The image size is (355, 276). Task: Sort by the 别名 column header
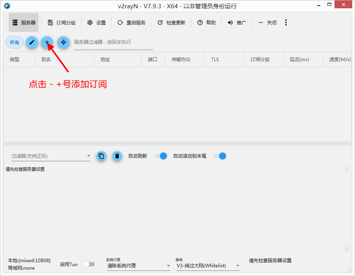tap(65, 60)
